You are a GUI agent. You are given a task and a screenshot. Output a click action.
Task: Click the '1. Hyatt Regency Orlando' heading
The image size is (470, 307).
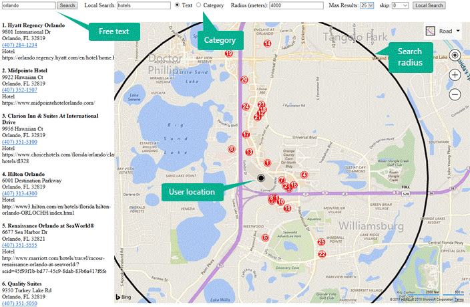(33, 25)
